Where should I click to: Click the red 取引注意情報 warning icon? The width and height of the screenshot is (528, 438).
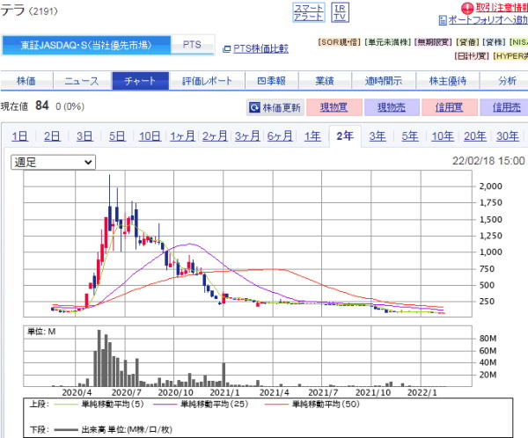(x=443, y=7)
